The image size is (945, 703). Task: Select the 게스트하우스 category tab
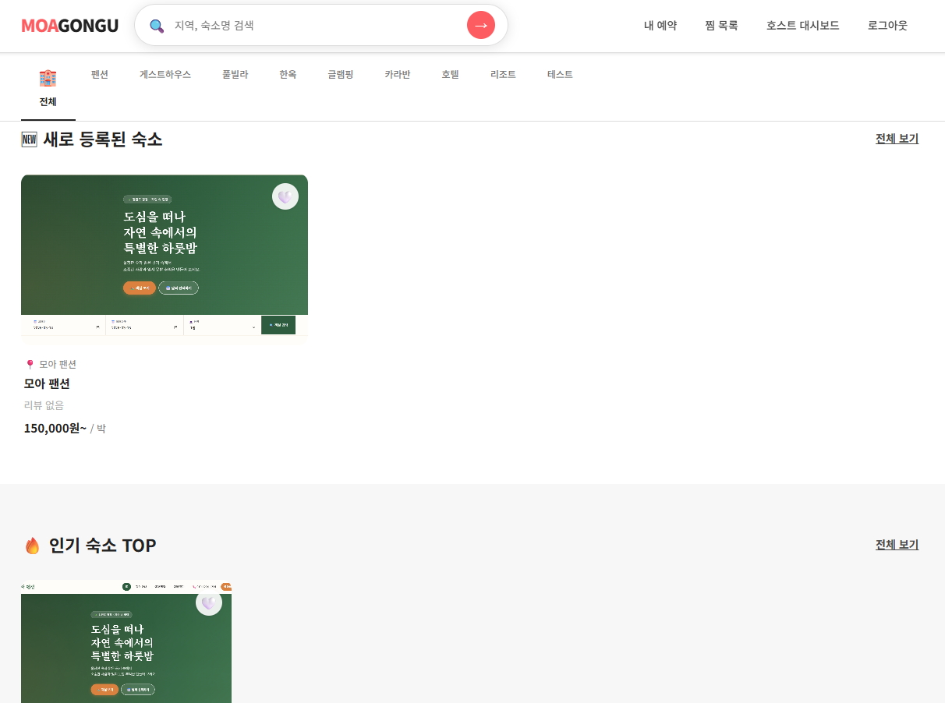(165, 75)
